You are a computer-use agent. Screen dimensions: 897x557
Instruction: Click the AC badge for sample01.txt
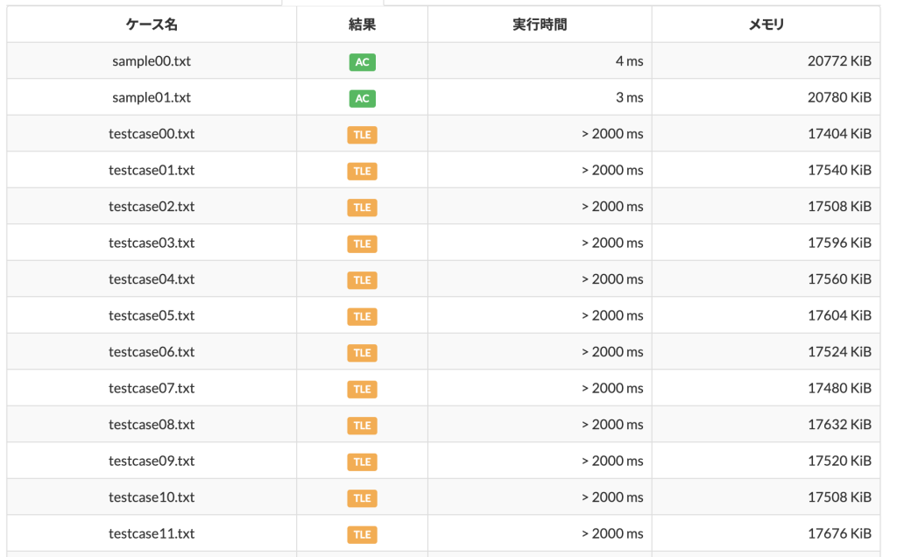pos(362,98)
